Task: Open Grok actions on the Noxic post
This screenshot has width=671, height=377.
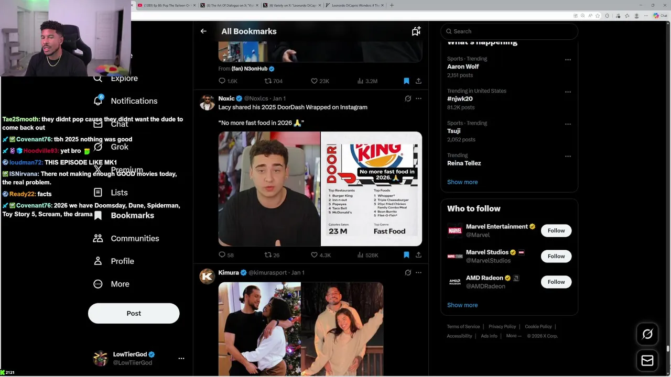Action: pos(408,98)
